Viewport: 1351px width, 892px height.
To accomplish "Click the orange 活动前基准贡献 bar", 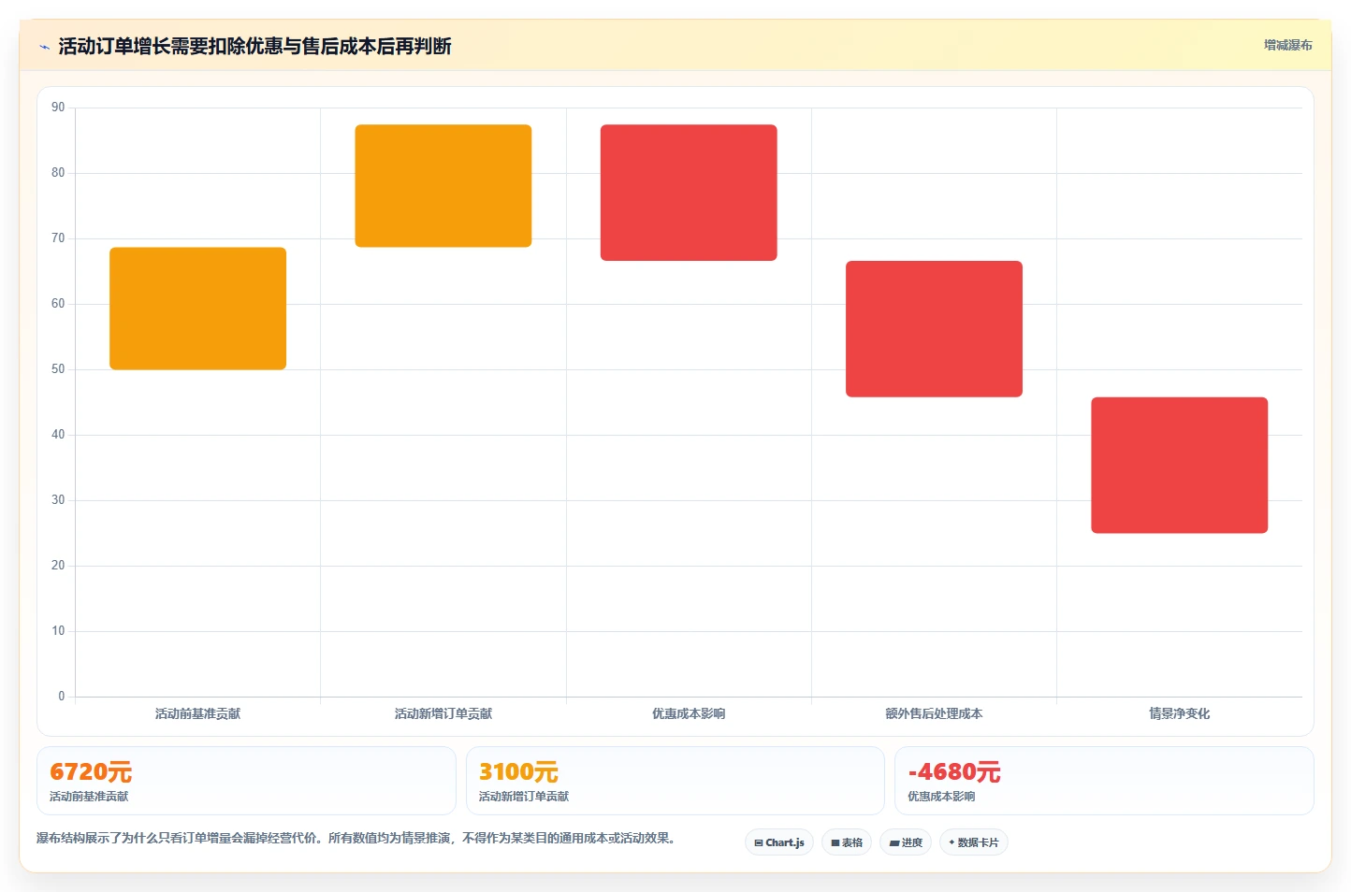I will [x=197, y=309].
